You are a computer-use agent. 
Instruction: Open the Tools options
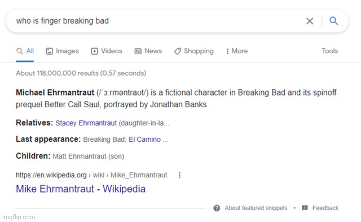(x=329, y=51)
